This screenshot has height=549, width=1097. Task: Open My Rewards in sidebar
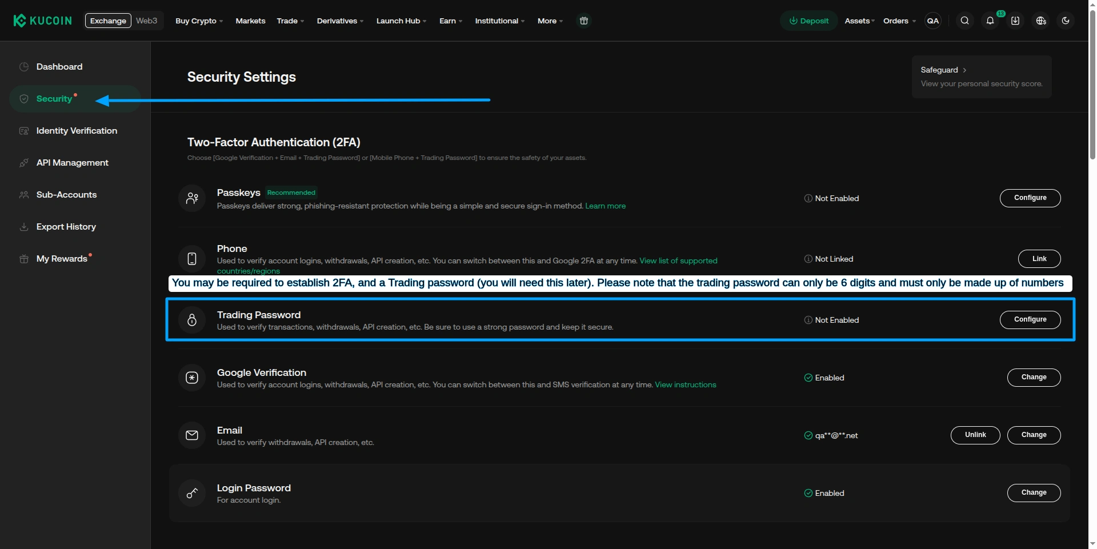point(75,259)
